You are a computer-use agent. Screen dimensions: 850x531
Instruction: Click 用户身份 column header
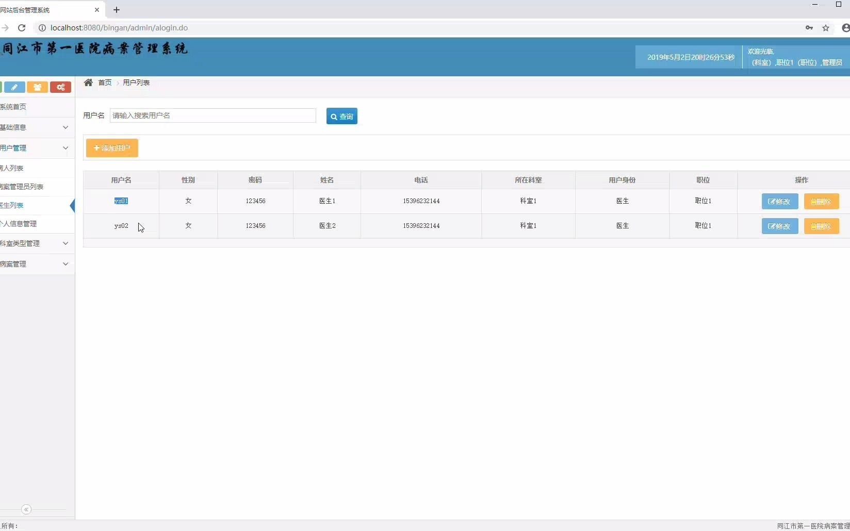(622, 180)
